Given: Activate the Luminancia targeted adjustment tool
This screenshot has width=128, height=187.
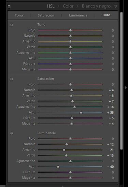Looking at the screenshot, I should pos(12,133).
